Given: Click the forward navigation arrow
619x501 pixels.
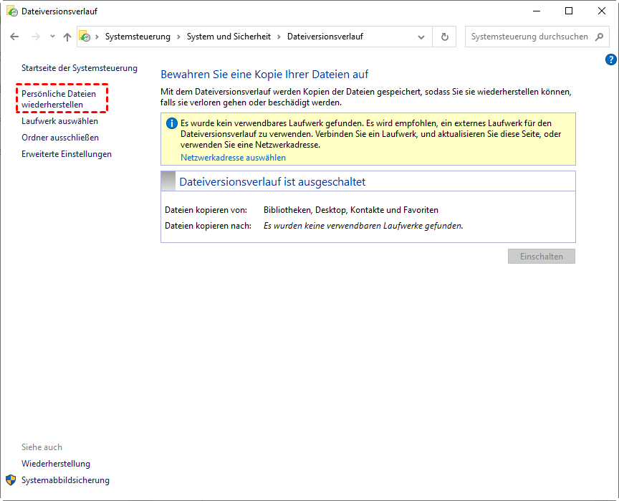Looking at the screenshot, I should 36,37.
